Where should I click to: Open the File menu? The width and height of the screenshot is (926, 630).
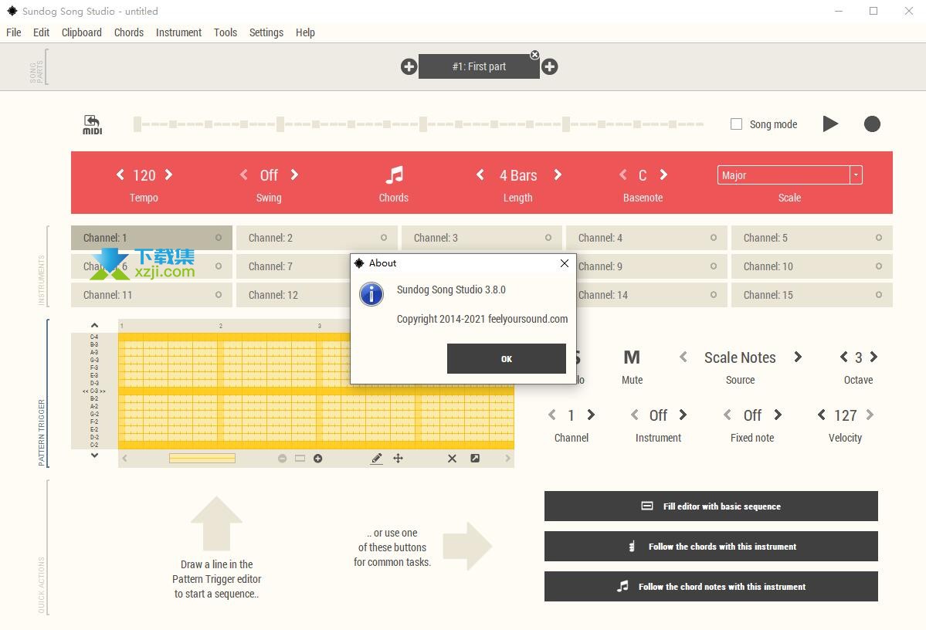(14, 32)
